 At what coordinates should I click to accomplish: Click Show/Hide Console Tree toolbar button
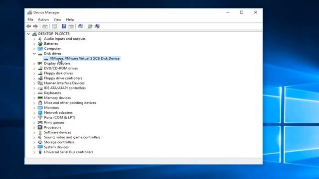pyautogui.click(x=45, y=26)
